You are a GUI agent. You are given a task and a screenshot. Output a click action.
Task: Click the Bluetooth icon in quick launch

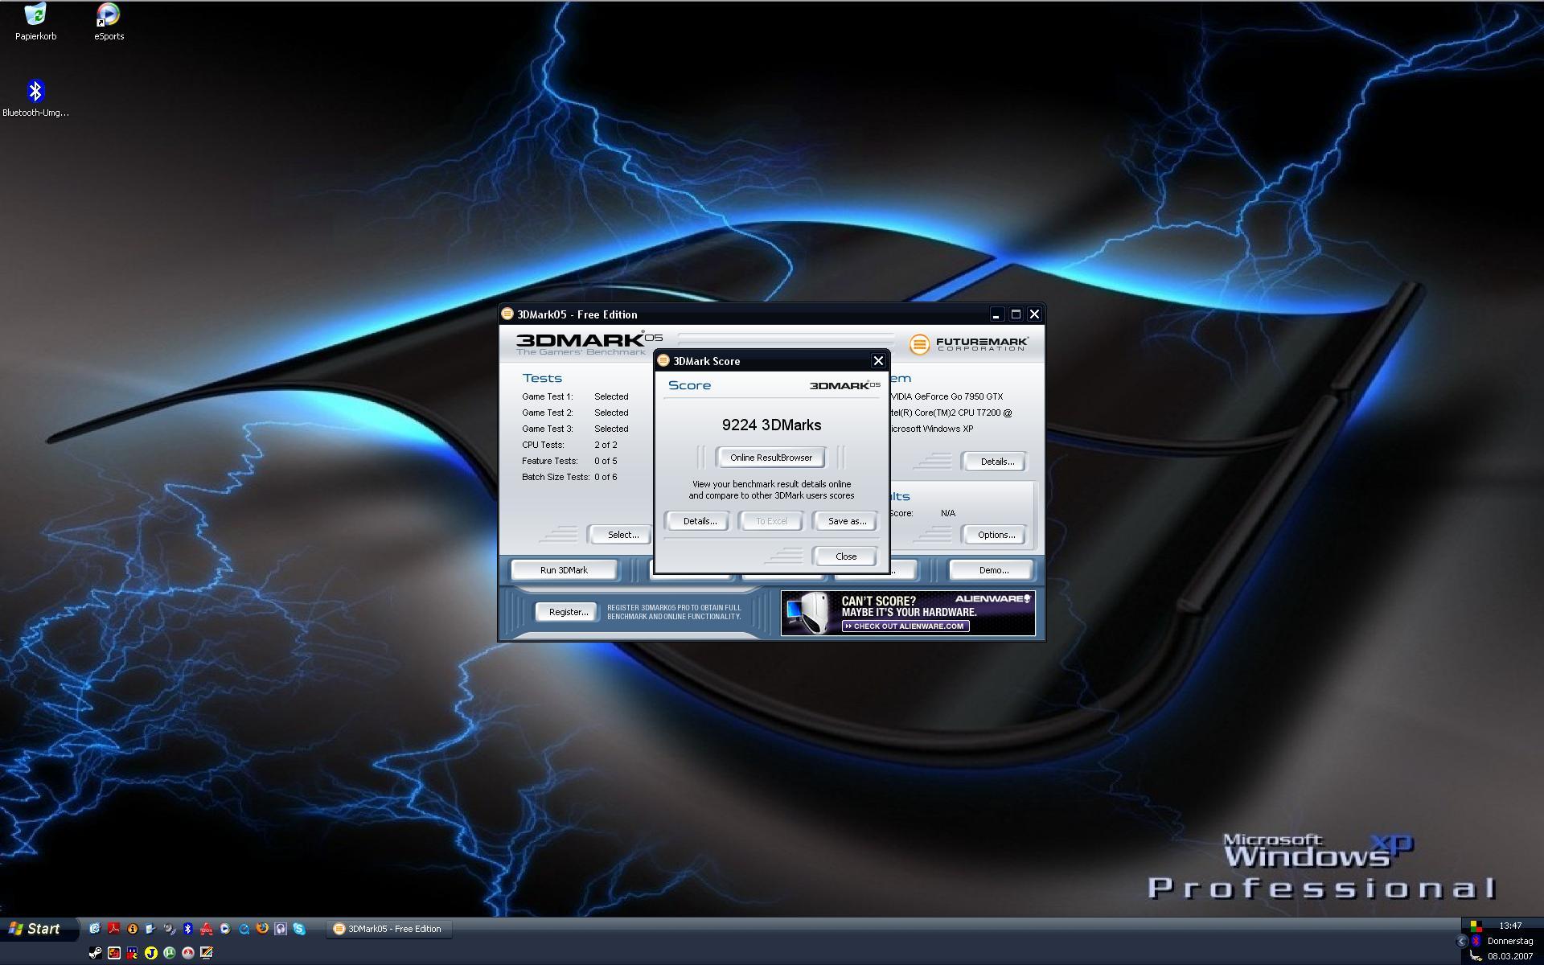coord(188,929)
